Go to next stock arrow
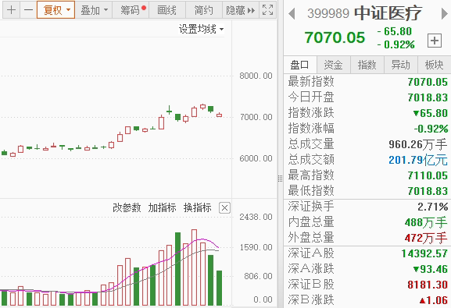Screen dimensions: 451x308 click(x=445, y=14)
